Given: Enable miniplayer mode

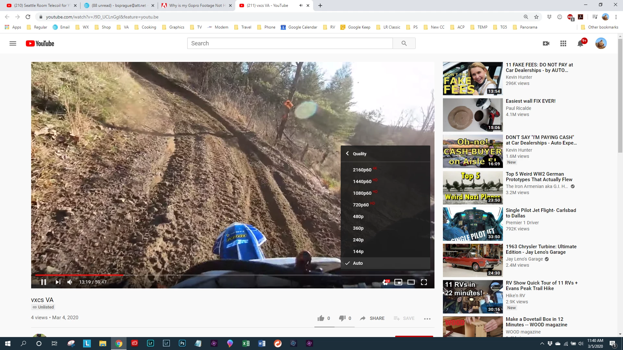Looking at the screenshot, I should [x=398, y=282].
